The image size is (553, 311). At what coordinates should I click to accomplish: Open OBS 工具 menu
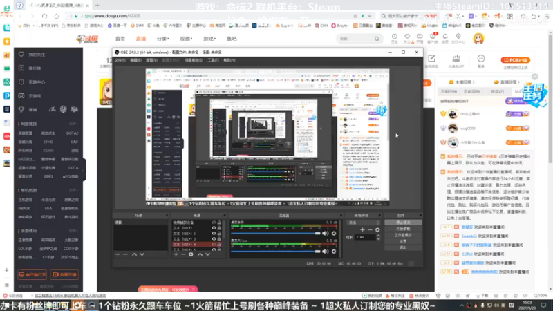point(213,60)
